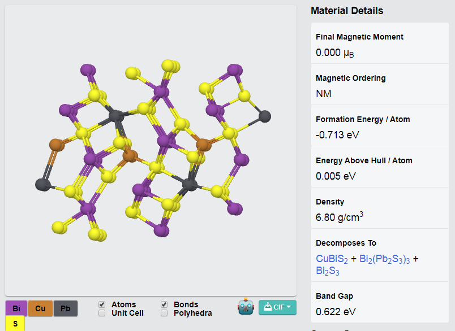Click the dark Pb atom at bottom-left of structure
Screen dimensions: 455x331
tap(42, 185)
